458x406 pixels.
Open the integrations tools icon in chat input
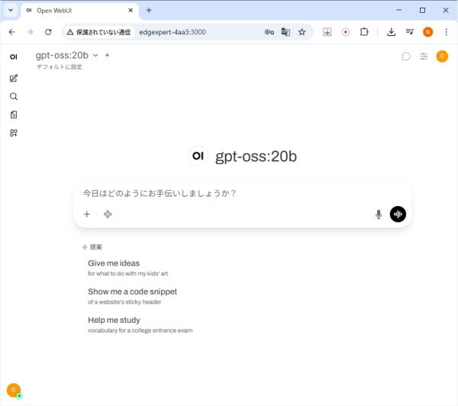(108, 214)
